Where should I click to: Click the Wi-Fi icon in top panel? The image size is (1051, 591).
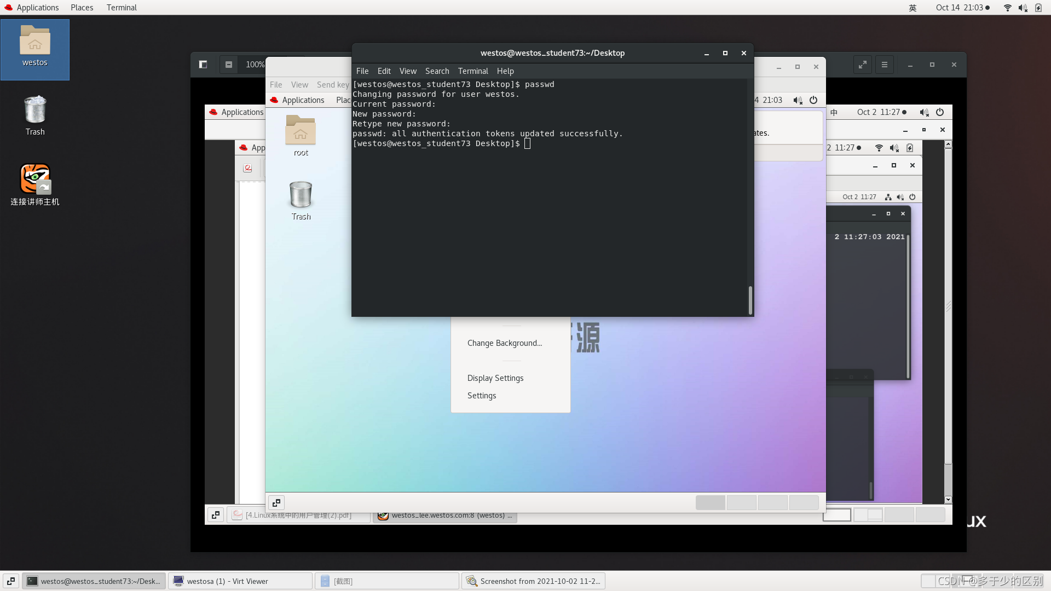pos(1007,8)
